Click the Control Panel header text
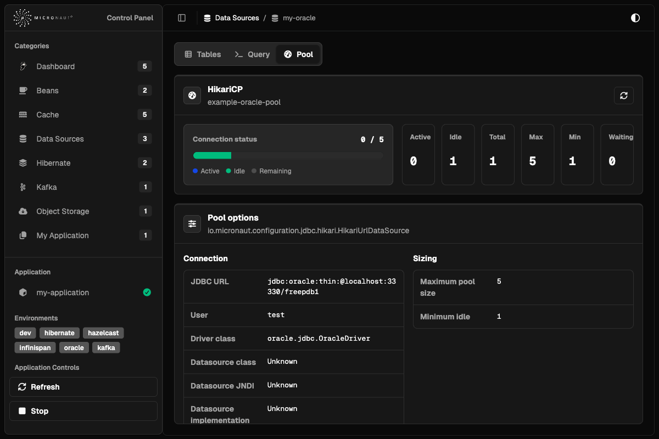659x439 pixels. point(130,18)
